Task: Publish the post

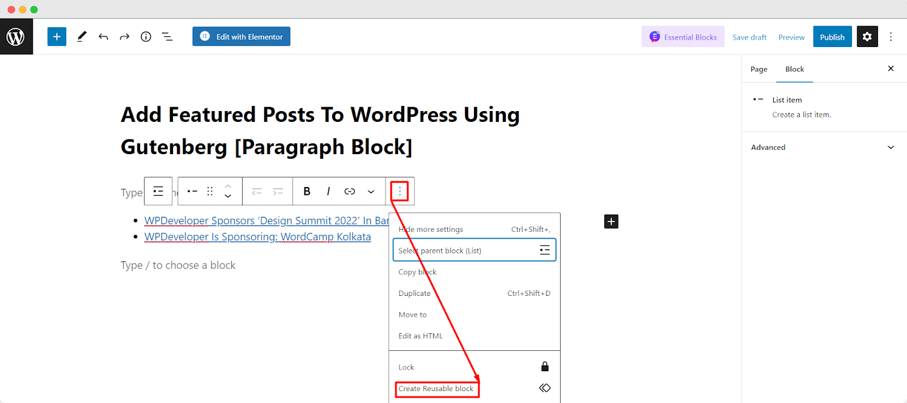Action: (x=832, y=37)
